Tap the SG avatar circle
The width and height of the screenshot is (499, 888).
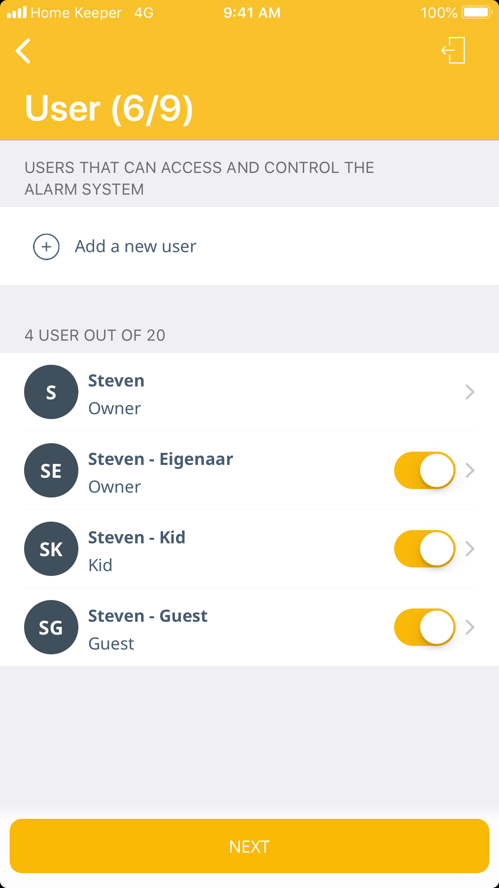click(x=51, y=627)
